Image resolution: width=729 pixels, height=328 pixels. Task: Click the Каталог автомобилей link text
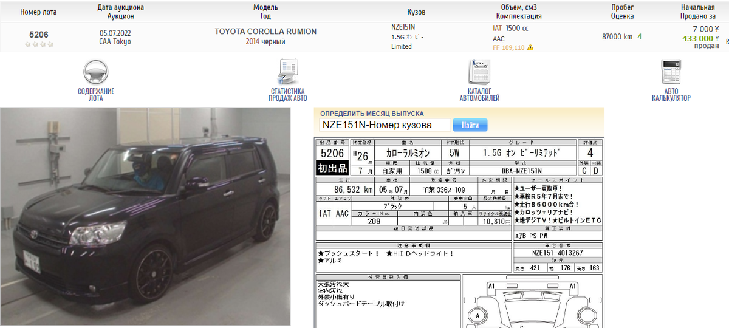pyautogui.click(x=479, y=95)
